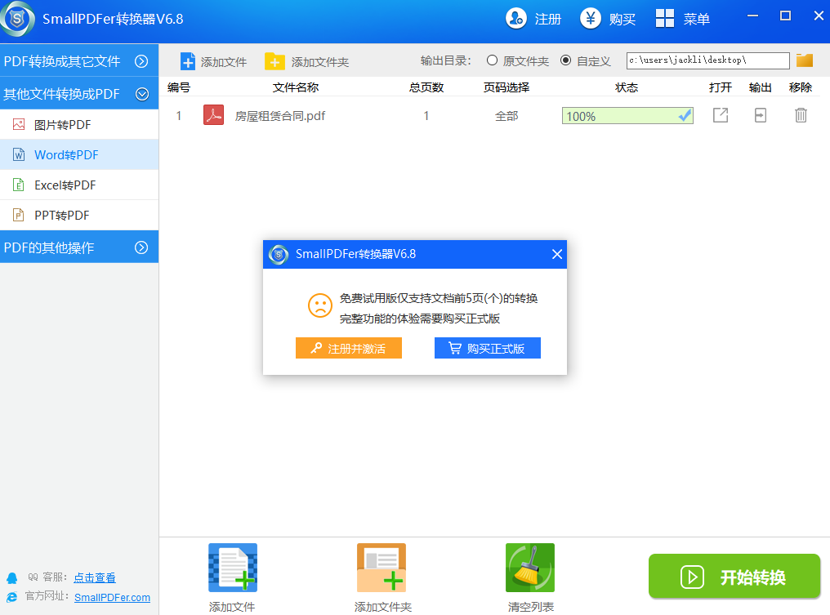Select Excel转PDF in the sidebar
830x615 pixels.
[x=65, y=185]
